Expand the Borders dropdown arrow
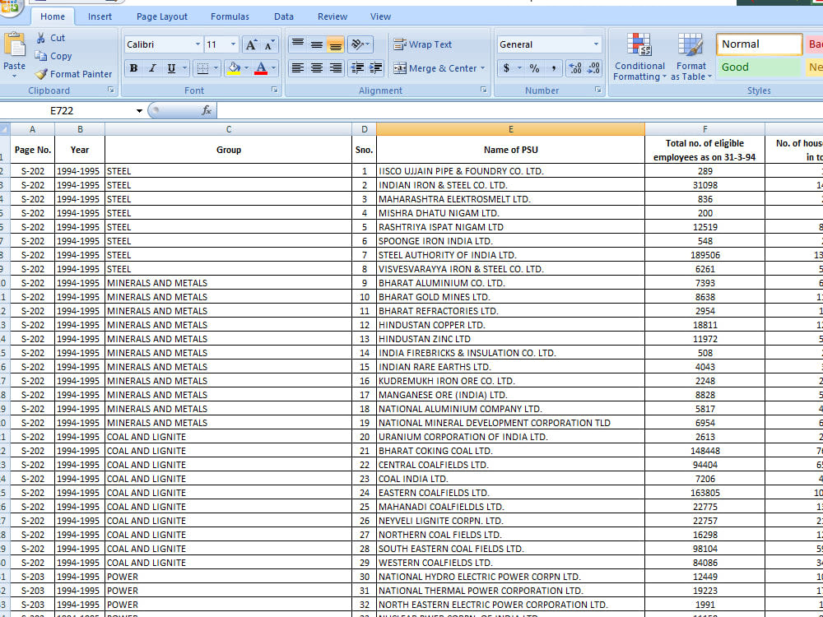Viewport: 823px width, 617px height. 216,68
